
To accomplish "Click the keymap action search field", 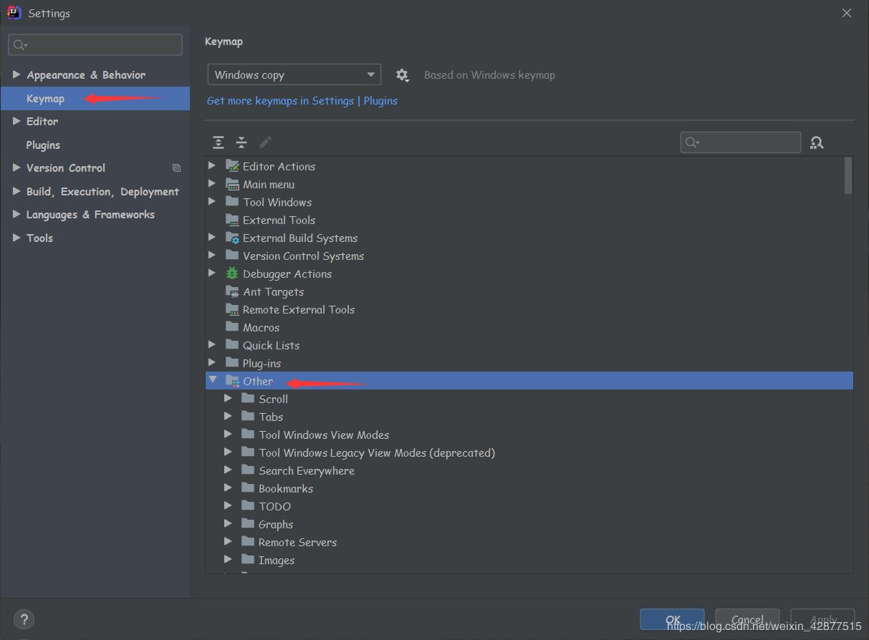I will coord(741,142).
